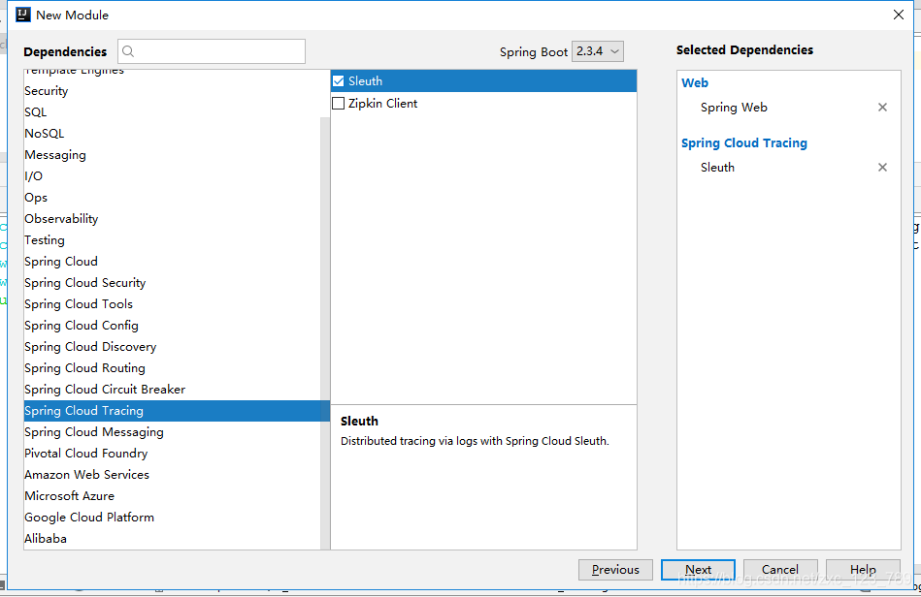Click the search magnifier icon in Dependencies field
Image resolution: width=921 pixels, height=597 pixels.
tap(128, 51)
